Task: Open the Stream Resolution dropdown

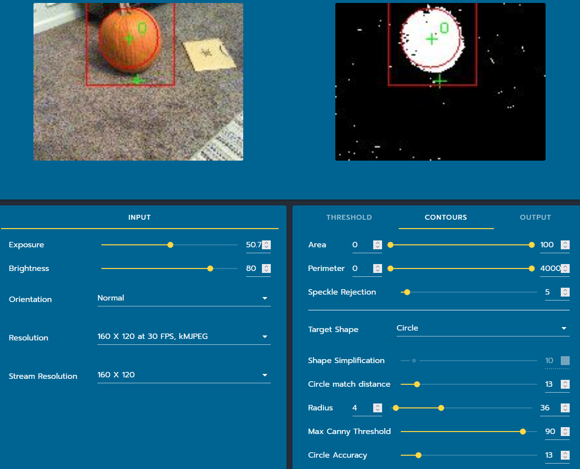Action: pos(184,375)
